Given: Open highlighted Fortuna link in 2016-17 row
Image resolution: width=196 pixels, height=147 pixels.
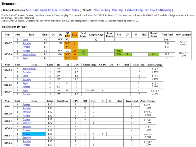Looking at the screenshot, I should pyautogui.click(x=26, y=134).
